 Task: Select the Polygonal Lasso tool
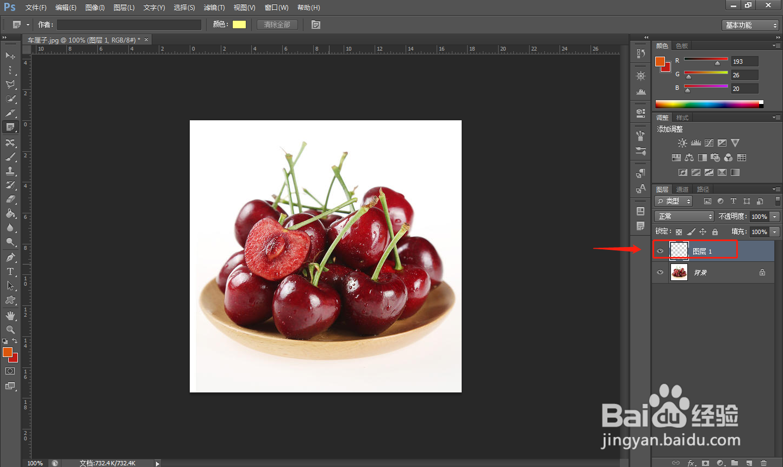point(10,84)
